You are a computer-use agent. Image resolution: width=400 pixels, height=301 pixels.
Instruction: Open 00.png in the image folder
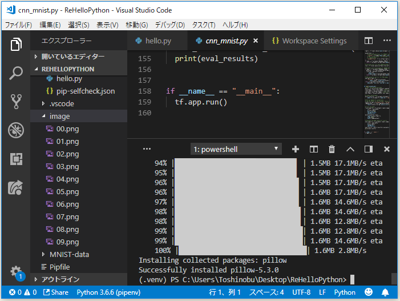point(79,129)
